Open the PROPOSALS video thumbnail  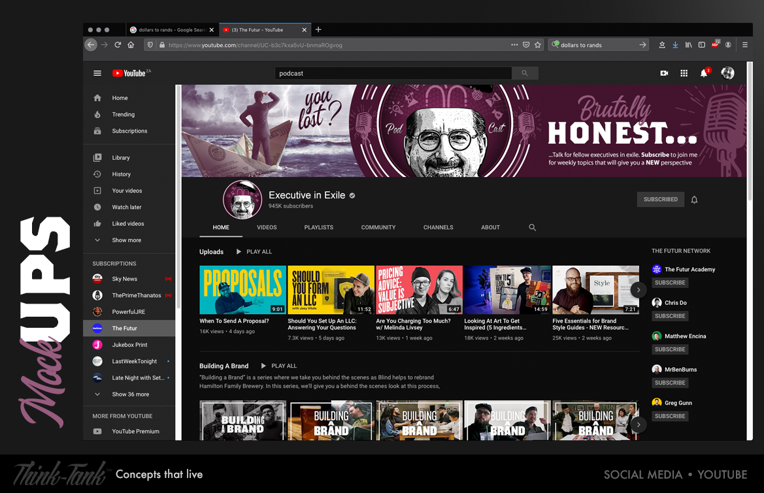coord(242,290)
